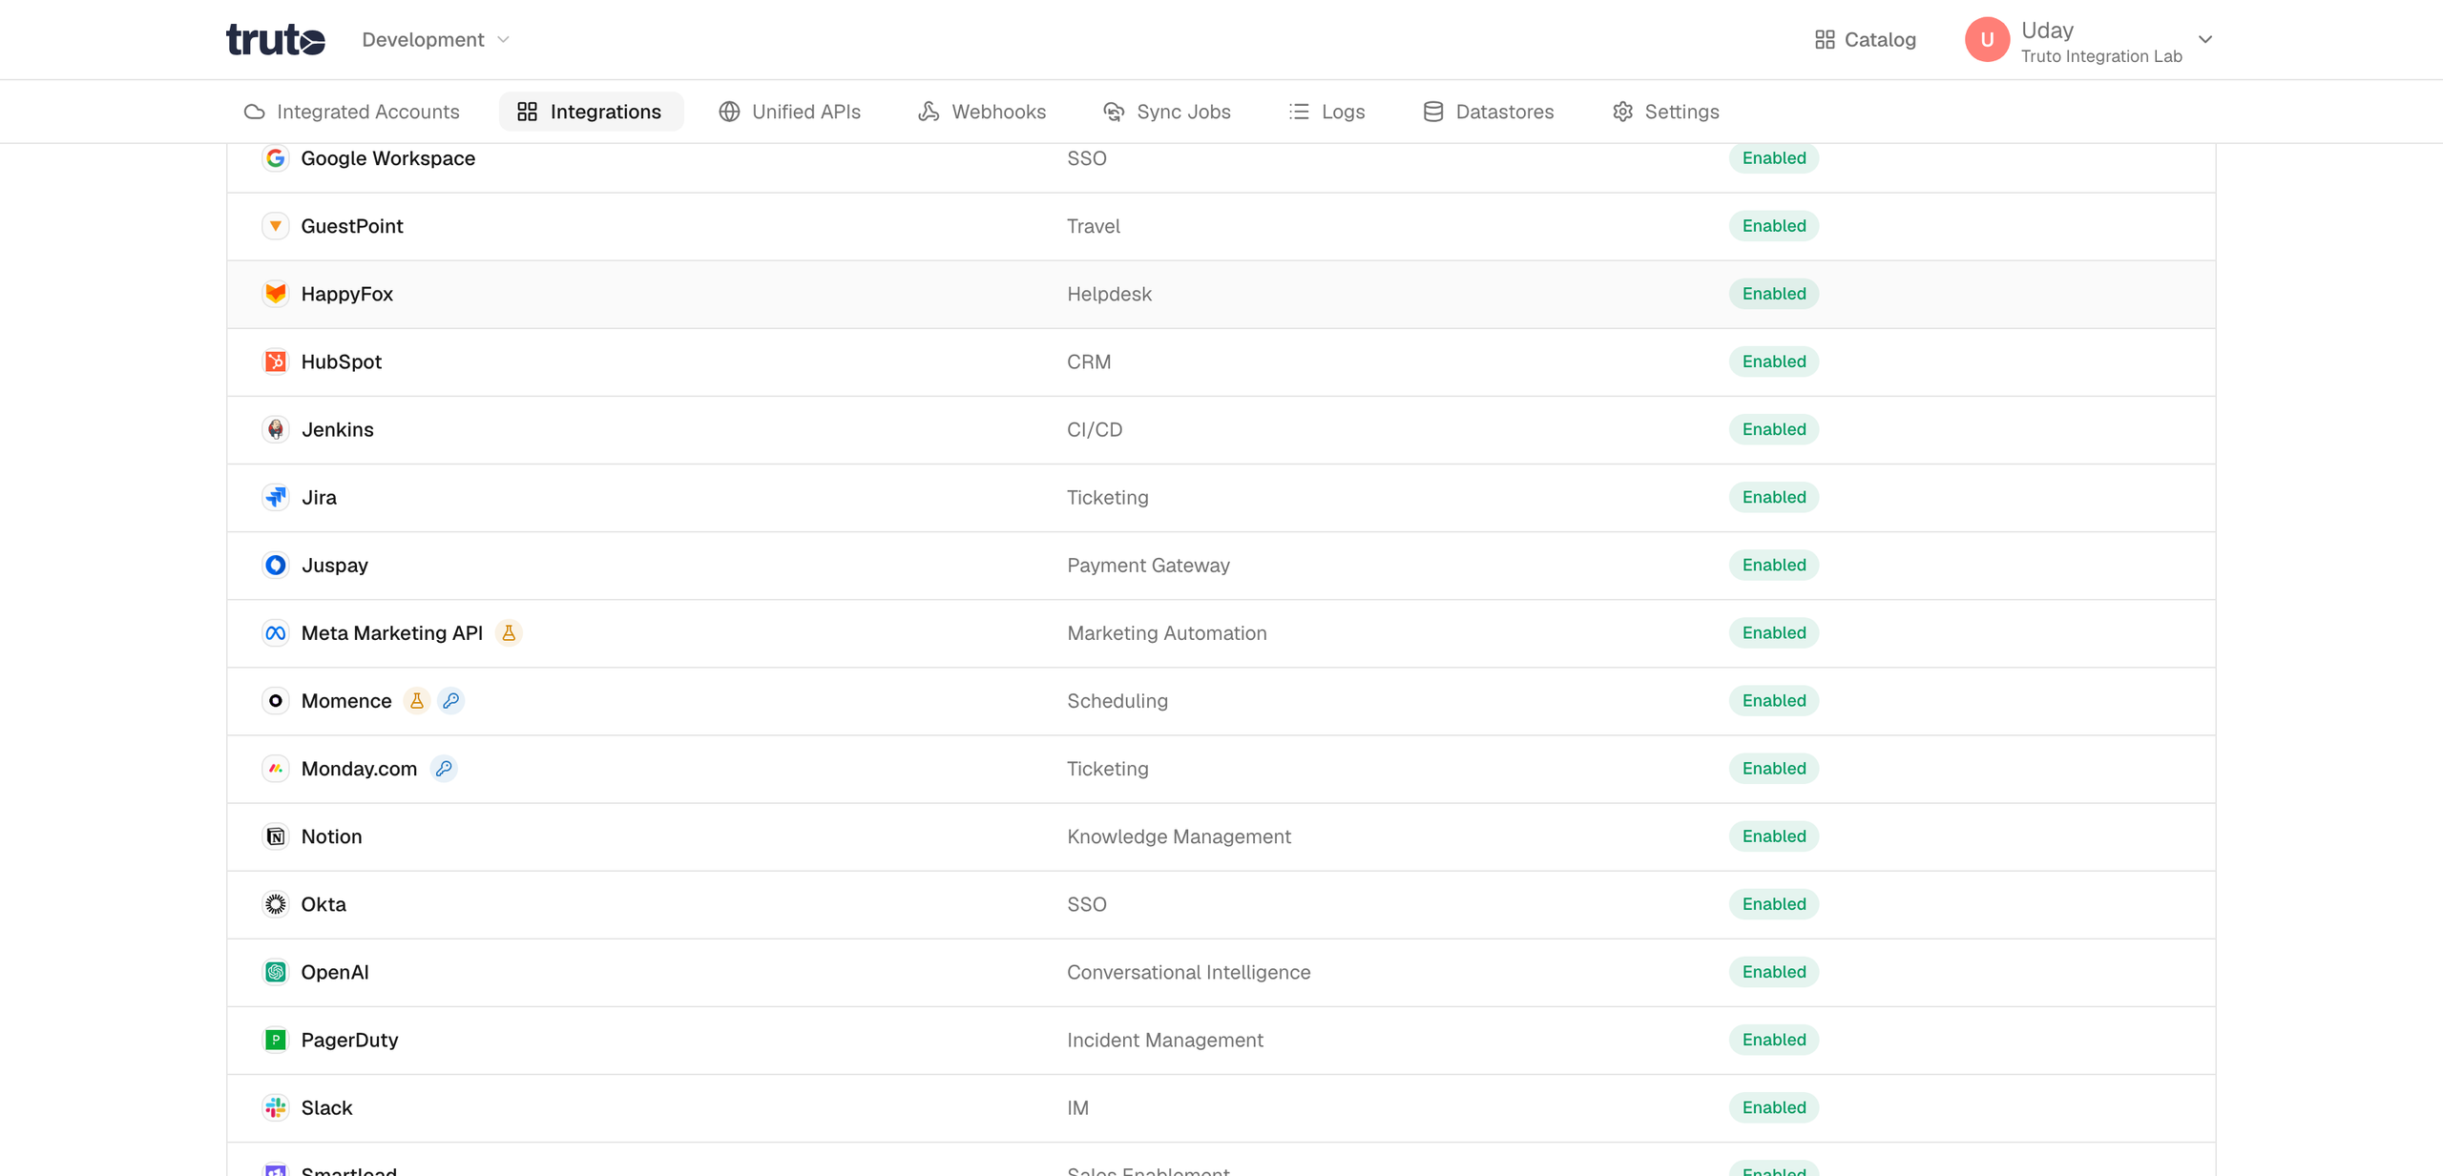
Task: Open the Development environment dropdown
Action: click(436, 40)
